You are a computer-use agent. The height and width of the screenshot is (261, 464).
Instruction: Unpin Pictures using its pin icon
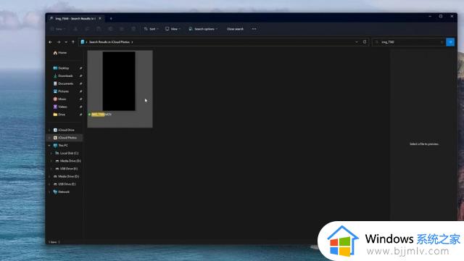click(x=80, y=91)
